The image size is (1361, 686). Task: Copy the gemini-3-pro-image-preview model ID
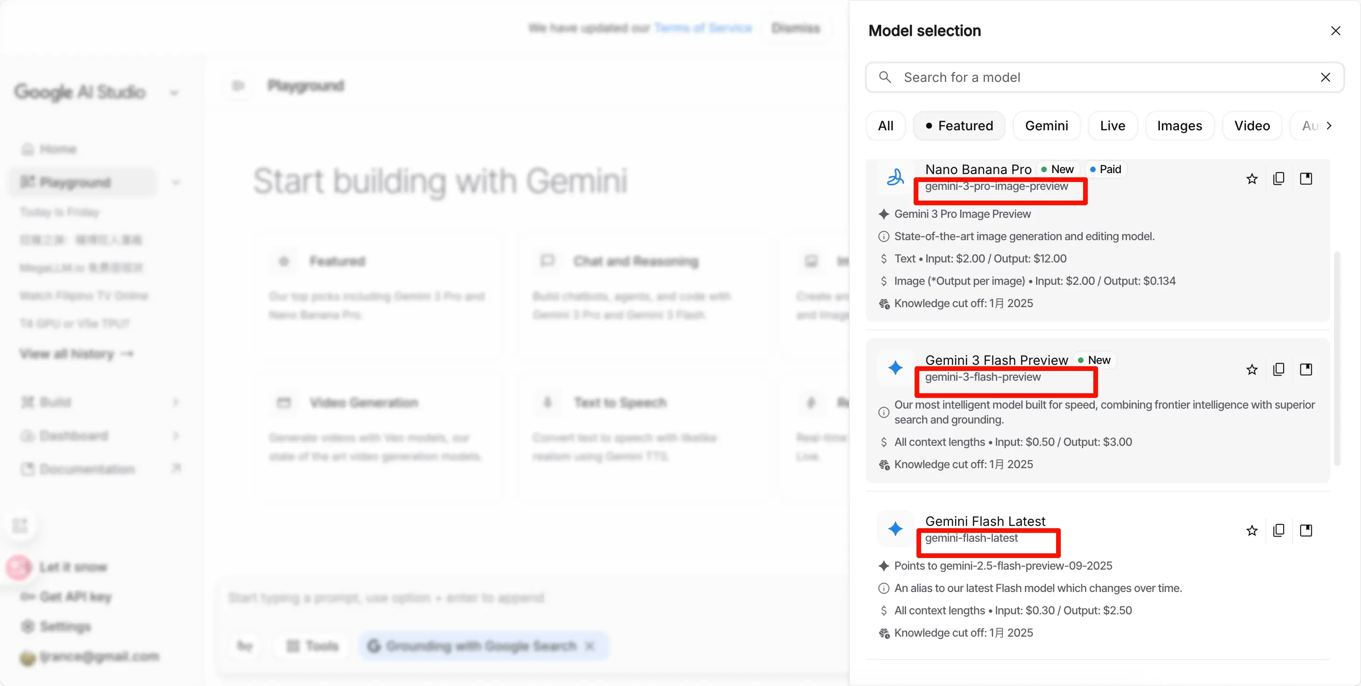(x=1279, y=179)
